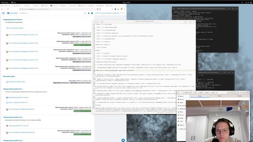The image size is (253, 142).
Task: Open the Лабораторная работа № 1 report link
Action: click(22, 109)
